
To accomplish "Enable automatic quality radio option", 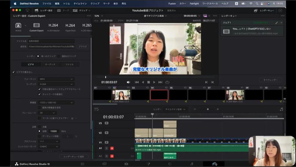I will point(40,127).
